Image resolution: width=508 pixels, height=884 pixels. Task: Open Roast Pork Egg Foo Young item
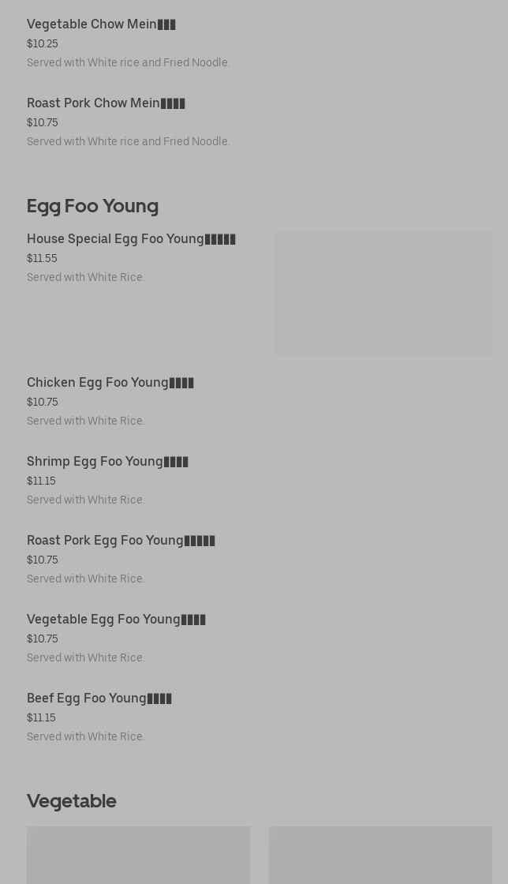pos(121,541)
